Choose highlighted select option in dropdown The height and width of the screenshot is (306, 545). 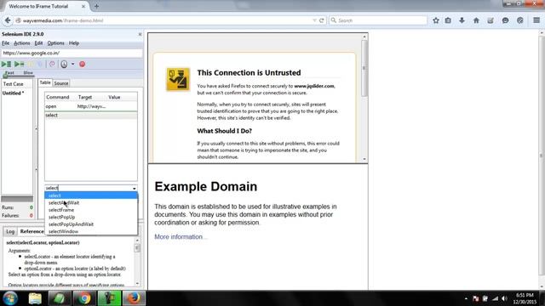(91, 195)
